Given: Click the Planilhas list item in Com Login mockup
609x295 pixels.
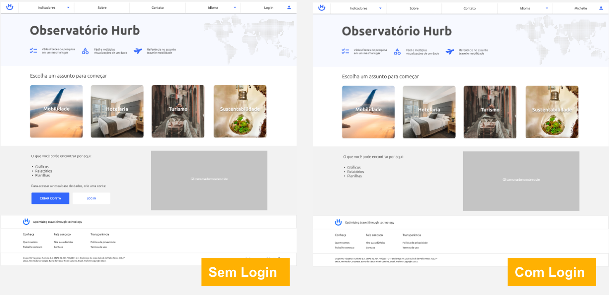Looking at the screenshot, I should tap(354, 176).
